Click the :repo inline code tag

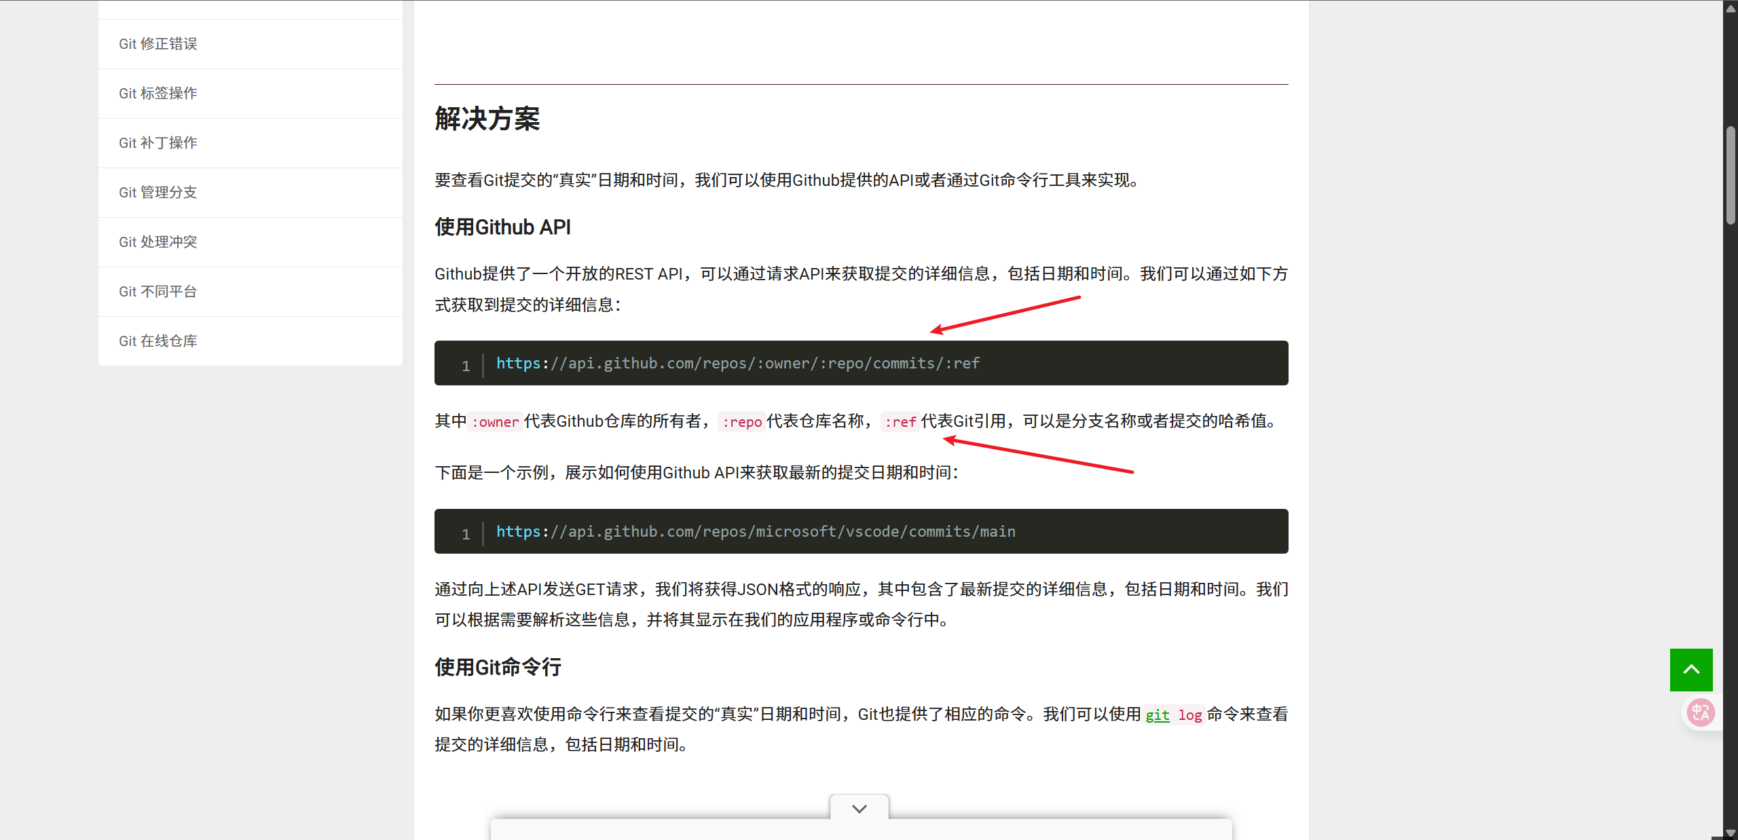(x=741, y=422)
